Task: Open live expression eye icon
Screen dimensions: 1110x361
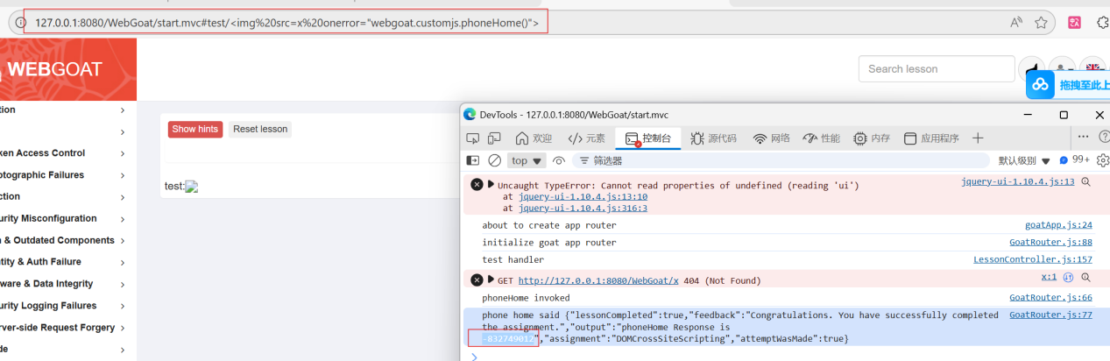Action: (x=559, y=160)
